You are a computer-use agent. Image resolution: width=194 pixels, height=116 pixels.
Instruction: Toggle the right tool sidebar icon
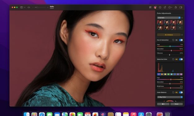[181, 7]
